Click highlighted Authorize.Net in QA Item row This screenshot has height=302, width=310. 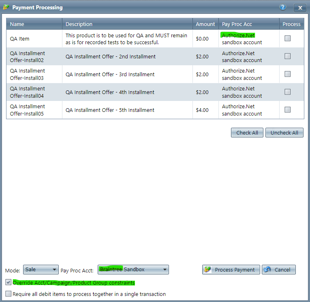pyautogui.click(x=238, y=35)
